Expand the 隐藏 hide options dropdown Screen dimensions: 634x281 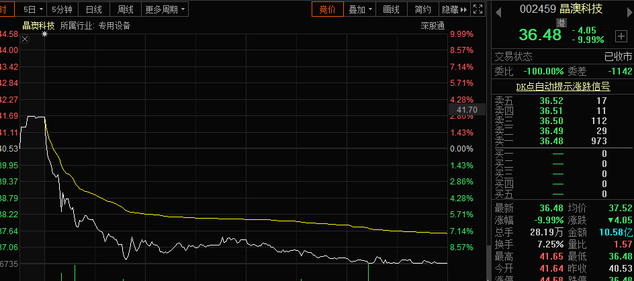point(453,9)
